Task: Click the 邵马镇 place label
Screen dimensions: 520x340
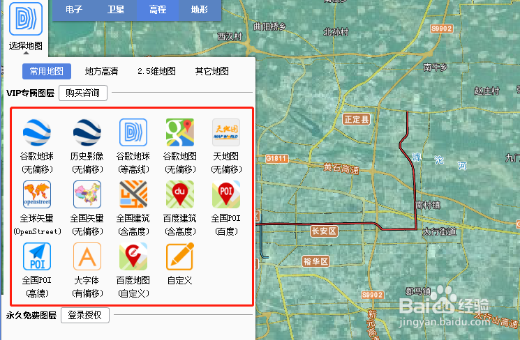Action: pos(418,291)
